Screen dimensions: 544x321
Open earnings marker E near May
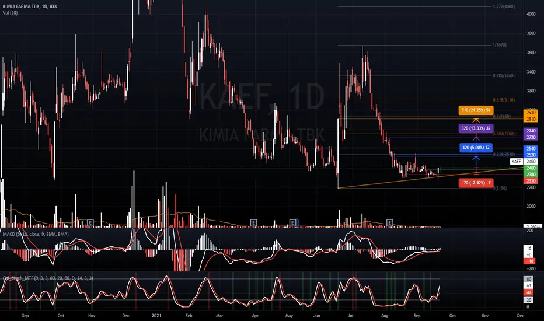coord(293,222)
